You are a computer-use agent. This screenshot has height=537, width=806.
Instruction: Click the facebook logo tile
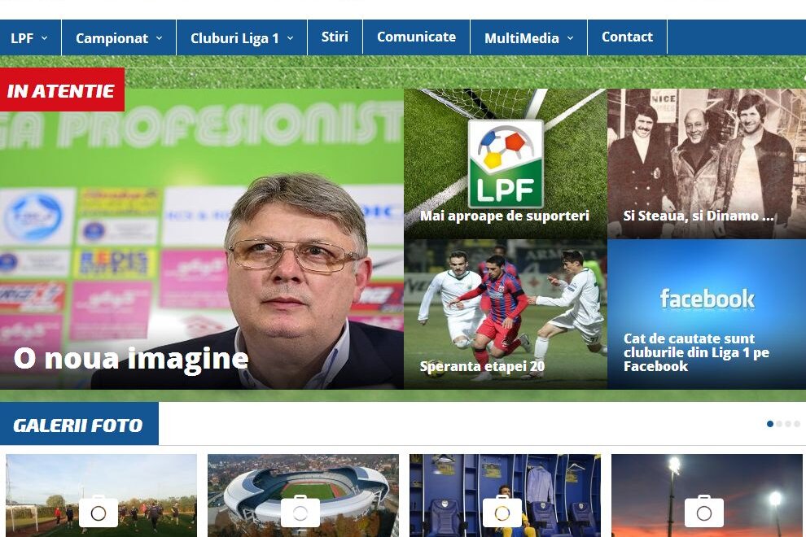tap(707, 314)
